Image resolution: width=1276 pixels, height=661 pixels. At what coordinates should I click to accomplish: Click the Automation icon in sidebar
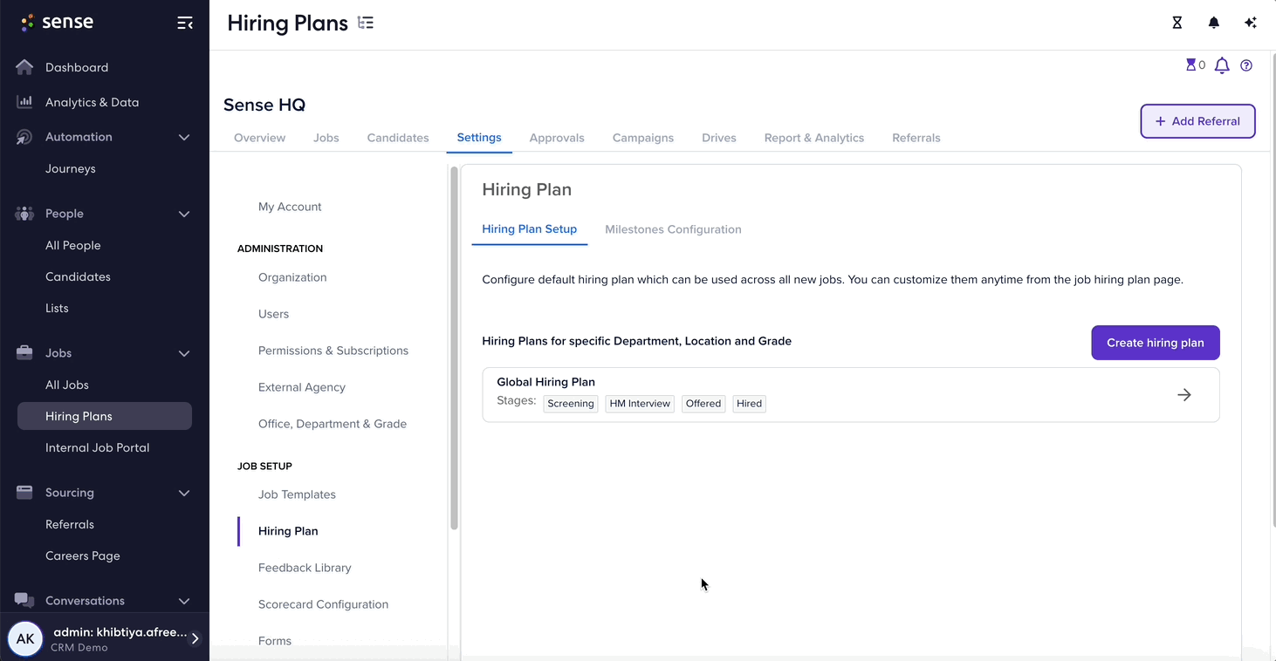(24, 137)
